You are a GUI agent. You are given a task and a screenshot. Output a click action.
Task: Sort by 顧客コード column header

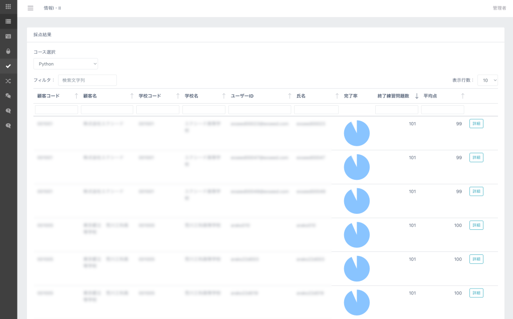click(49, 96)
